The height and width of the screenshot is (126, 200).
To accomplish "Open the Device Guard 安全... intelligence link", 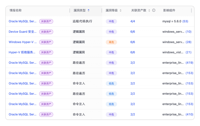I will click(22, 32).
